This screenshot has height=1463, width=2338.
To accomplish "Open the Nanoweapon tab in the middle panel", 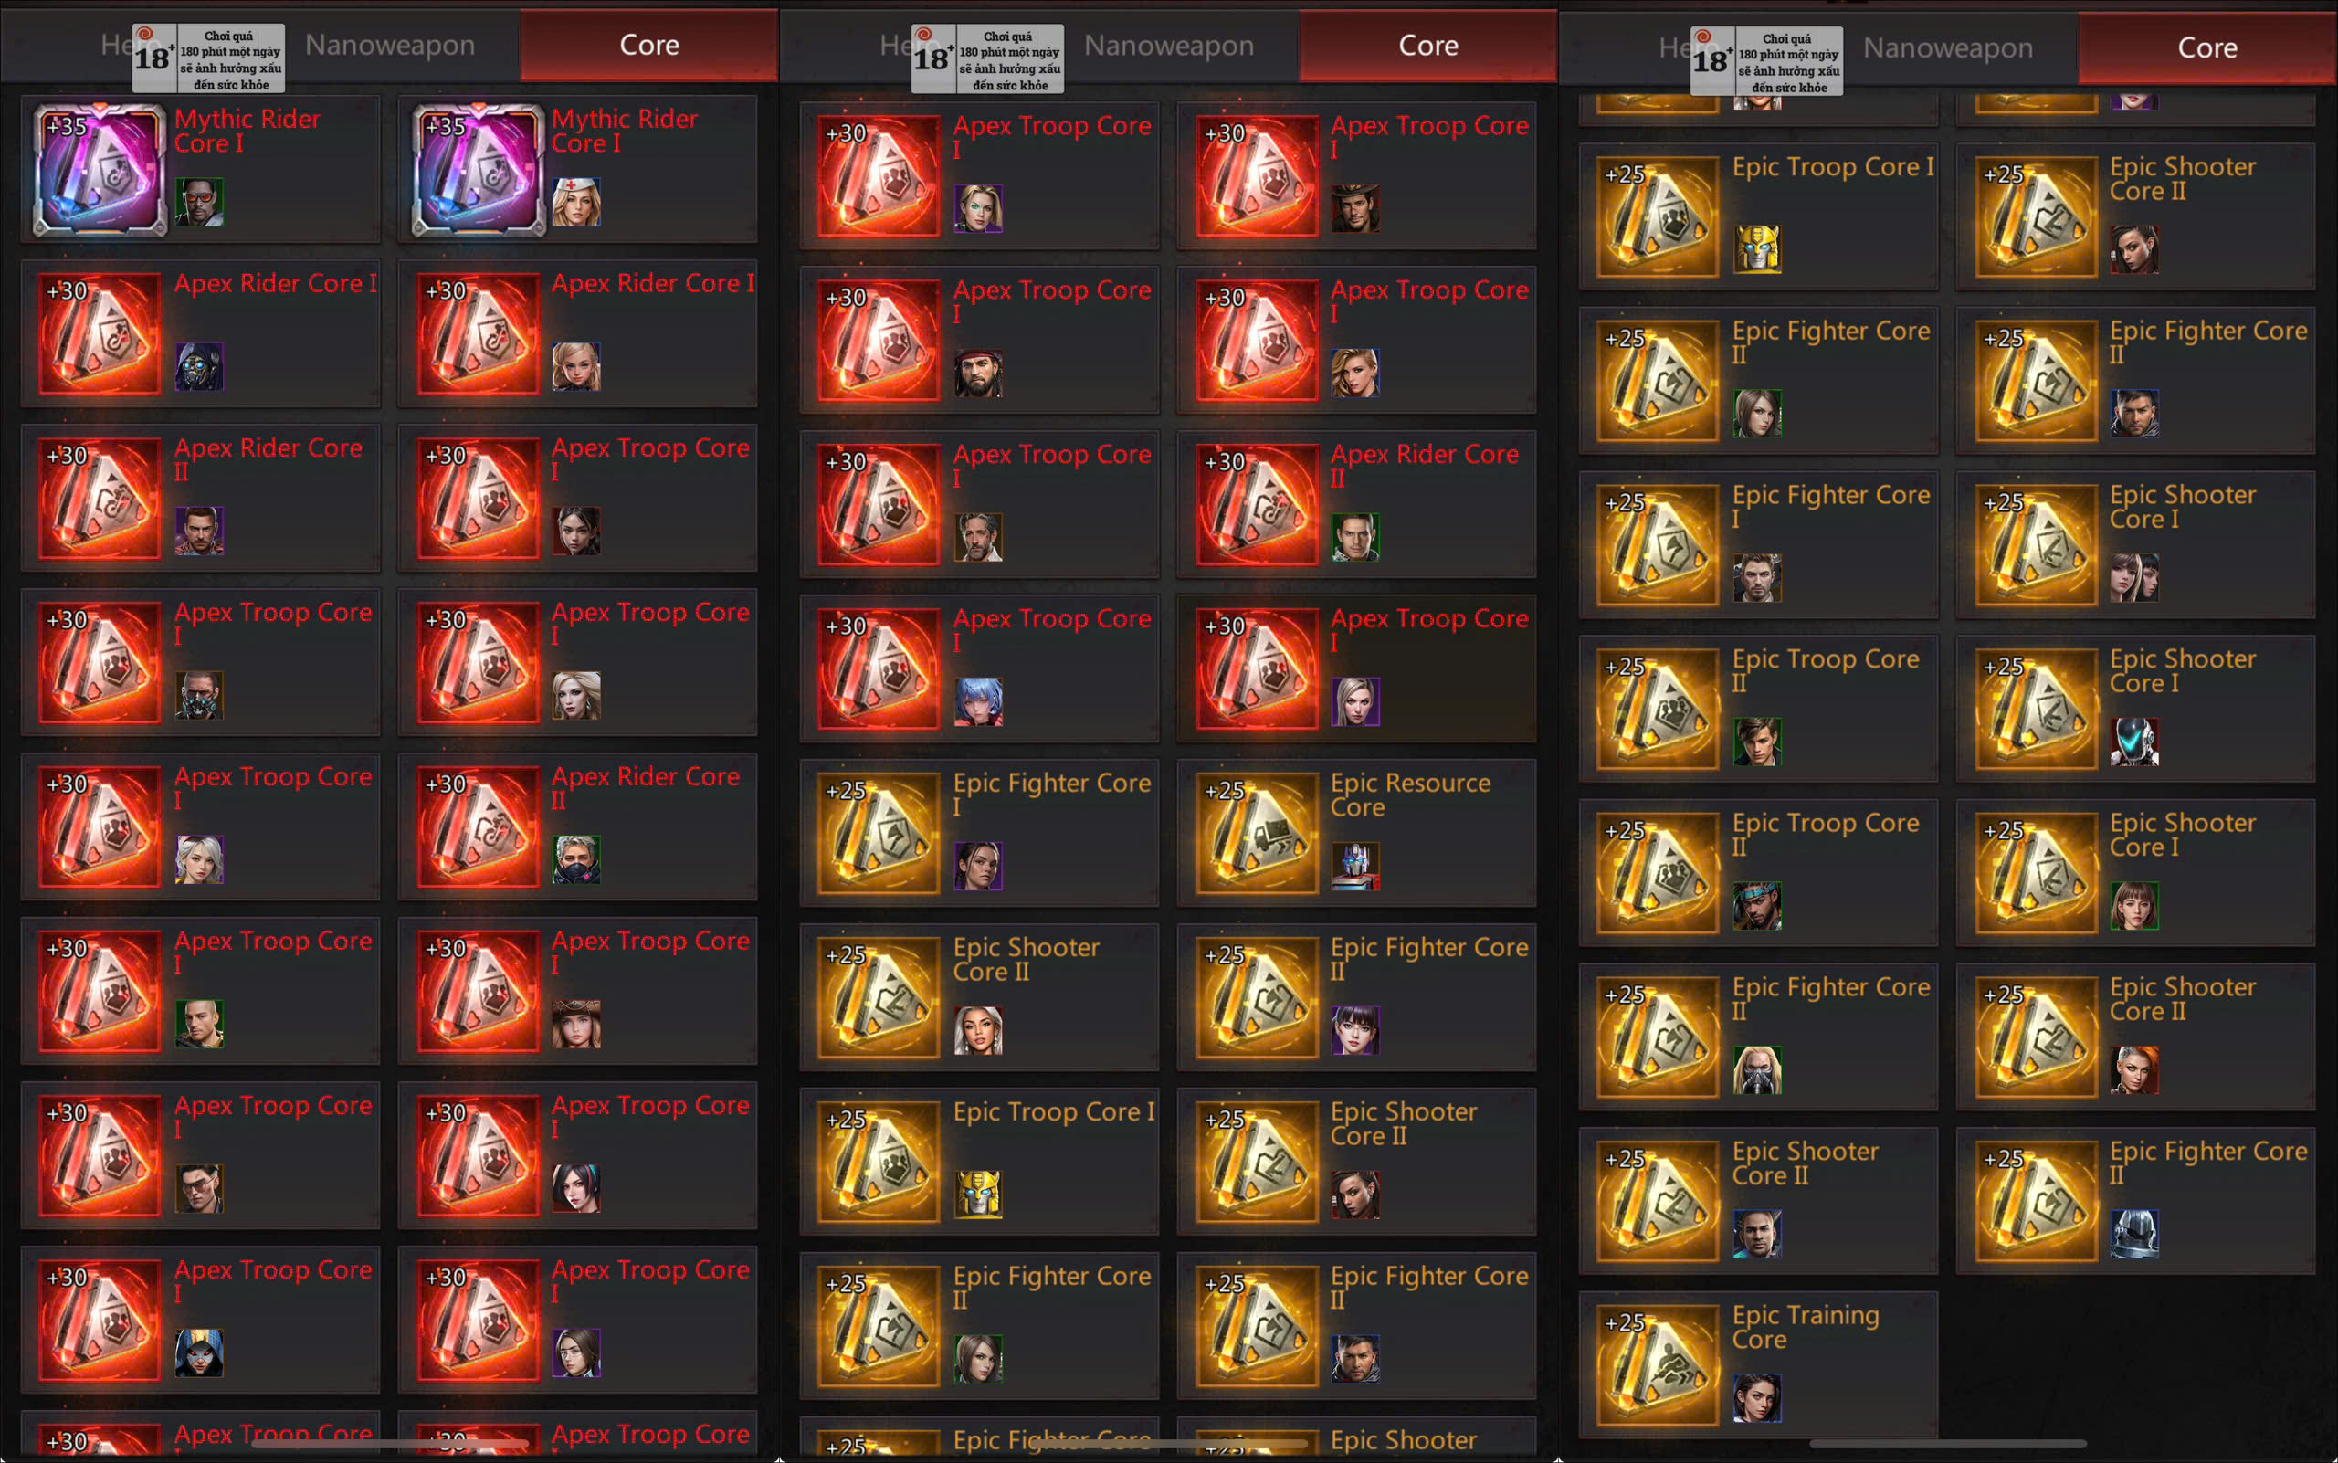I will [1169, 46].
